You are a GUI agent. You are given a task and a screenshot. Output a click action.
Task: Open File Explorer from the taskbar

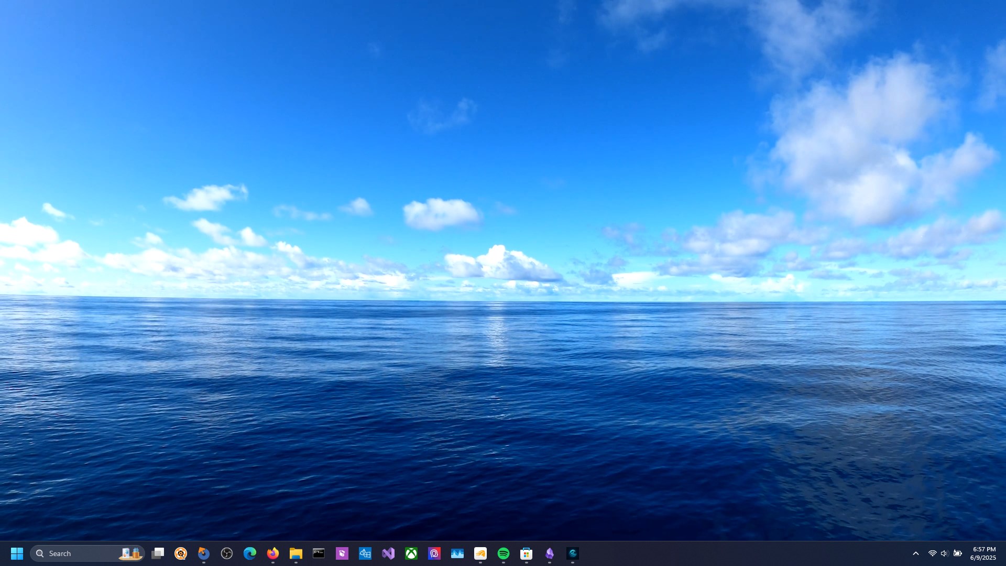[295, 553]
